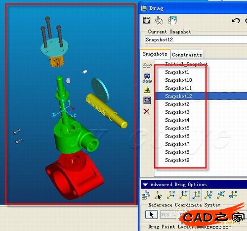Toggle the X rotation drag option
The width and height of the screenshot is (247, 231).
(208, 195)
